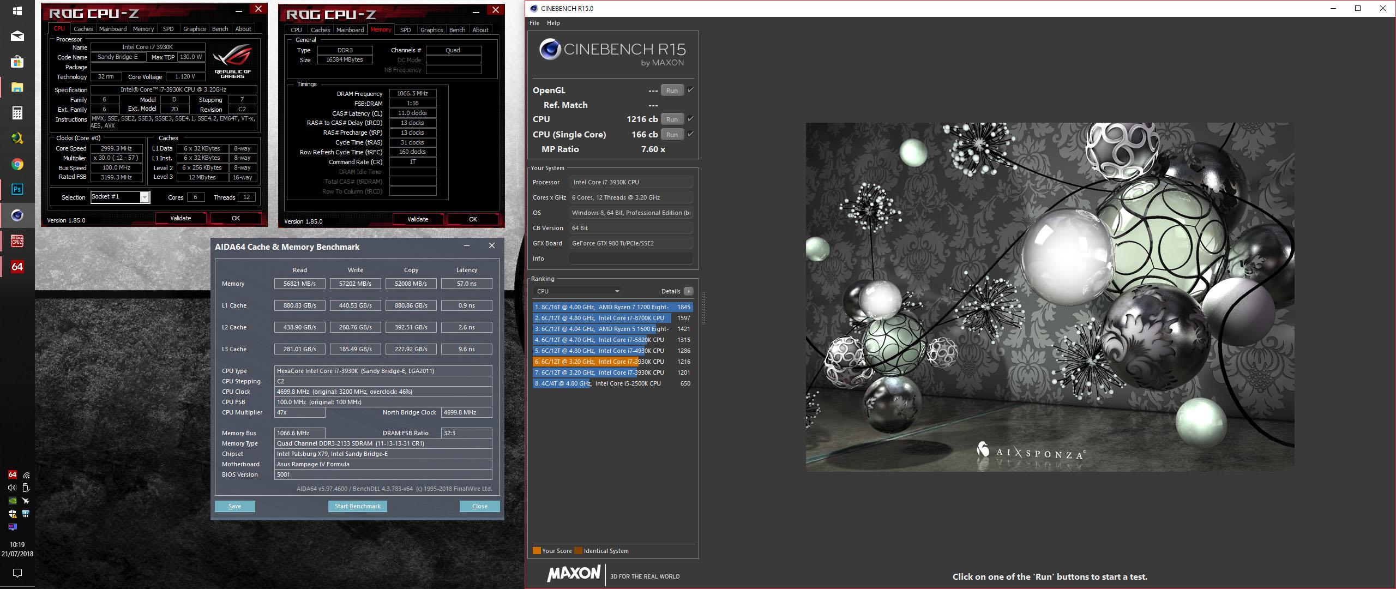Click Start Benchmark in AIDA64
The height and width of the screenshot is (589, 1396).
tap(357, 506)
